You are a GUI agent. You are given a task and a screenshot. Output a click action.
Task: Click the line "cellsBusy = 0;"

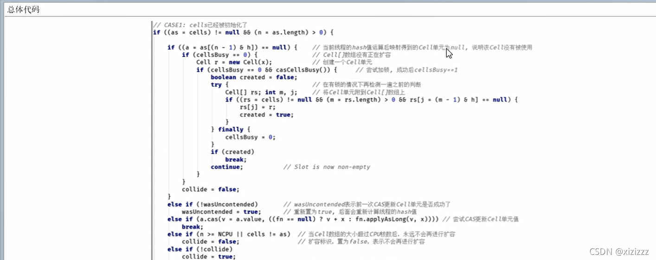250,137
